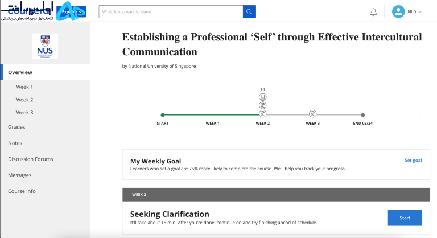Click the search magnifier button
437x238 pixels.
click(x=249, y=12)
